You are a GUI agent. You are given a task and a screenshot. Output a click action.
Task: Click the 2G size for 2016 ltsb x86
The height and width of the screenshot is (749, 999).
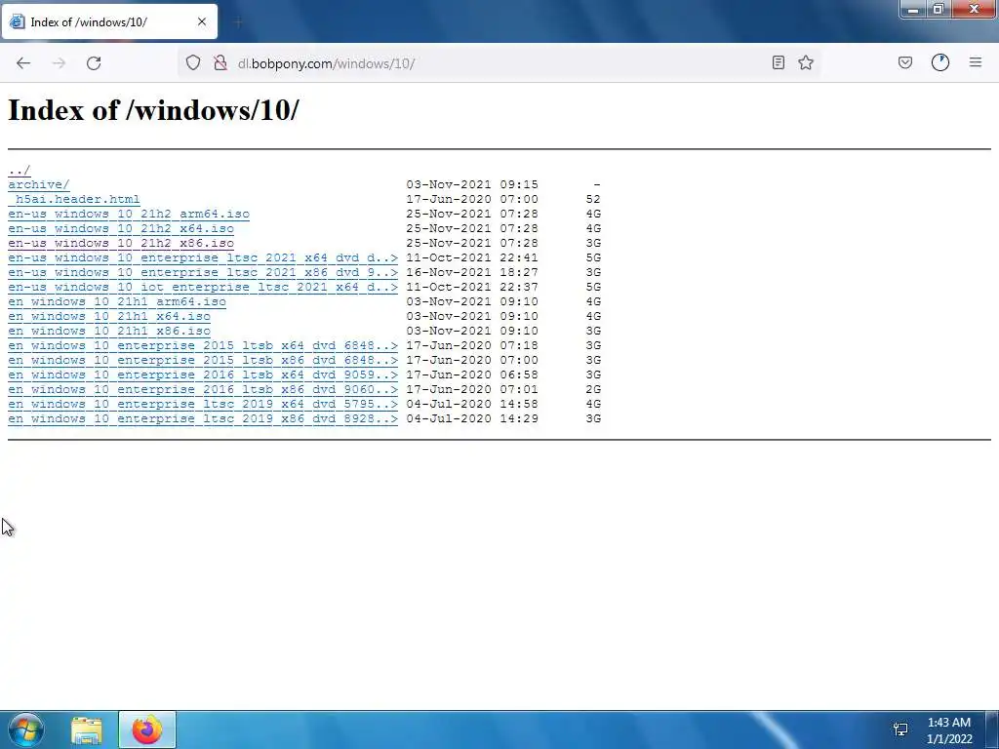click(x=593, y=390)
